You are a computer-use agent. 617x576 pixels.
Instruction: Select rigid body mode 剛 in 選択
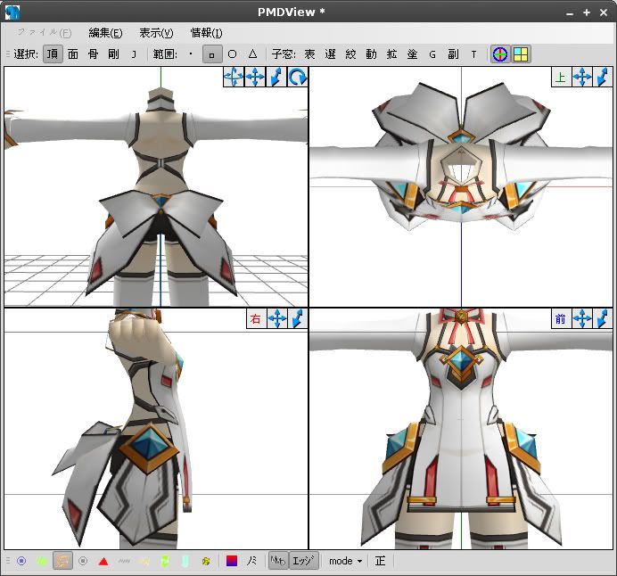pyautogui.click(x=114, y=54)
